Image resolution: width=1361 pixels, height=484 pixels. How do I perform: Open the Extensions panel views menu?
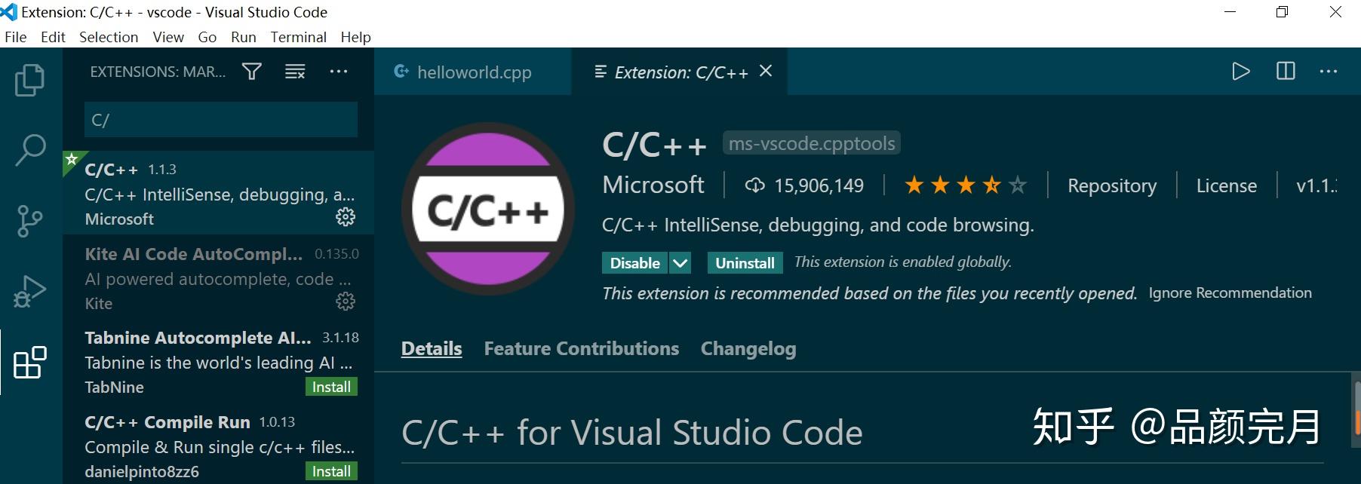point(338,71)
